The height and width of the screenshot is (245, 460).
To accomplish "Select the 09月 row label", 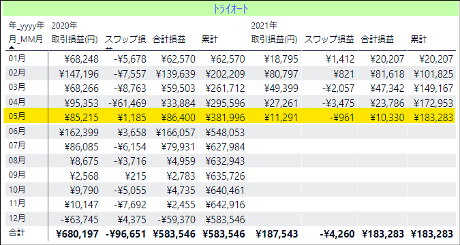I will 17,175.
